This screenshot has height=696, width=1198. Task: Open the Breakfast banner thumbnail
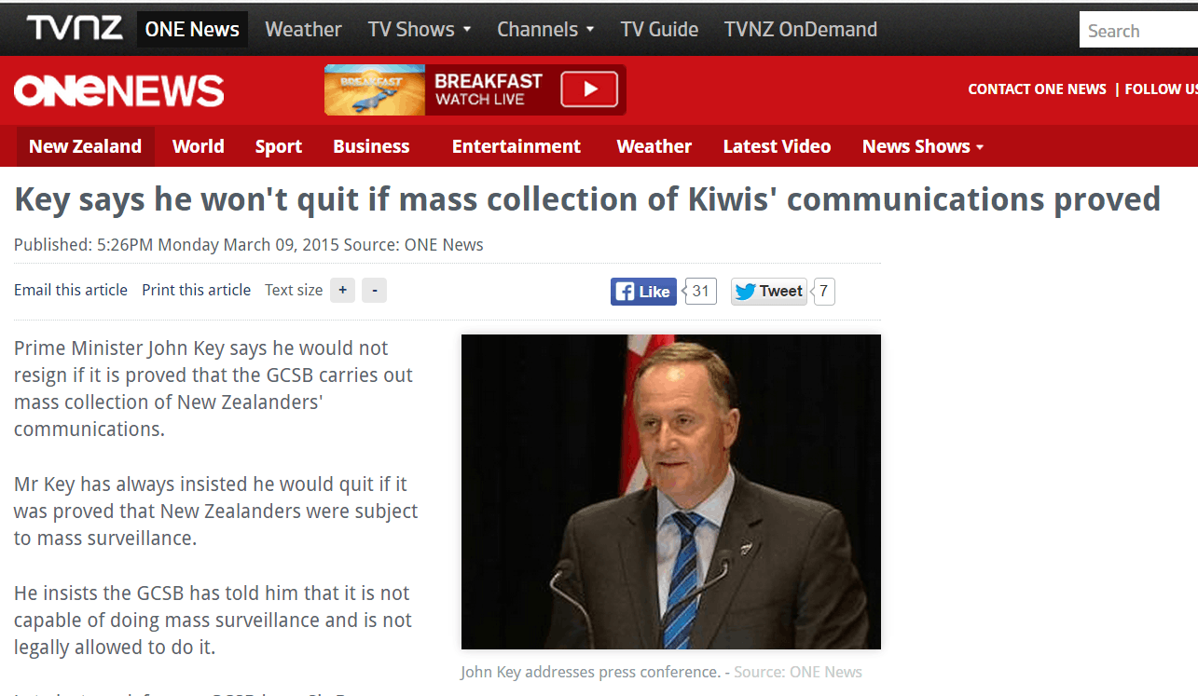pyautogui.click(x=375, y=89)
